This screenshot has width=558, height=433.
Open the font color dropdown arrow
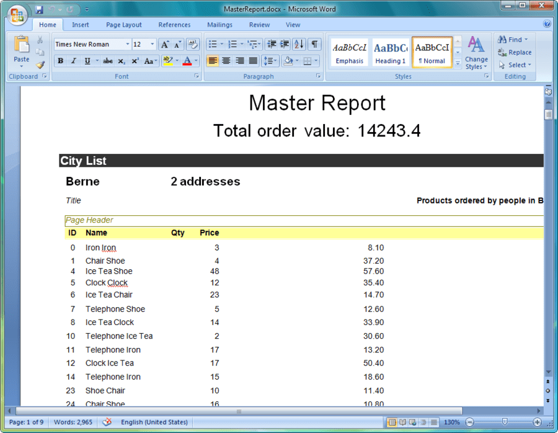click(195, 61)
